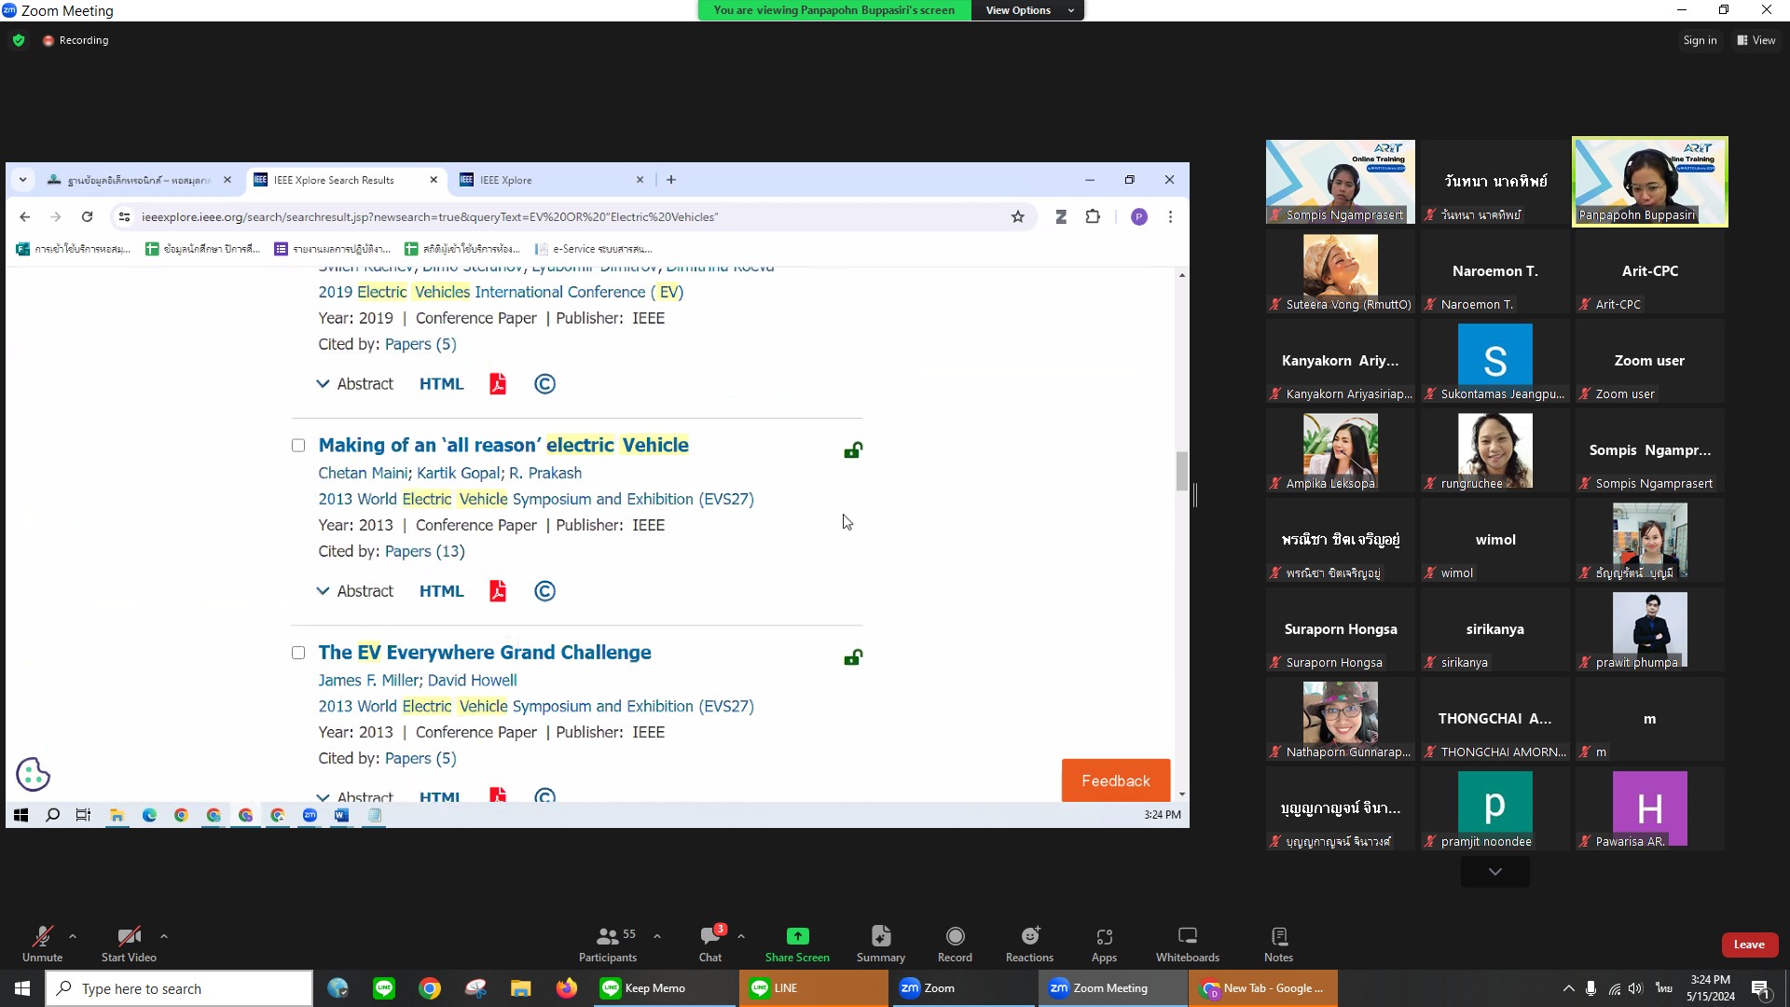The width and height of the screenshot is (1790, 1007).
Task: Open author link Chetan Maini
Action: coord(363,473)
